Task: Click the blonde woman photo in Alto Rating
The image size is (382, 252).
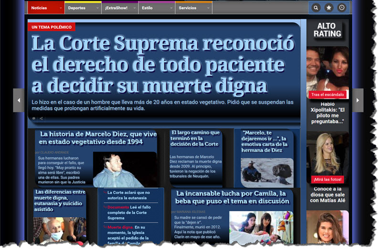Action: click(328, 158)
